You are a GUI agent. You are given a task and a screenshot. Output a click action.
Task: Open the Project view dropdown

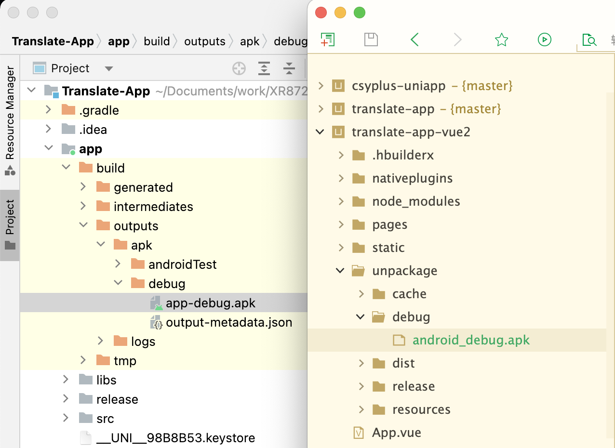(x=109, y=69)
